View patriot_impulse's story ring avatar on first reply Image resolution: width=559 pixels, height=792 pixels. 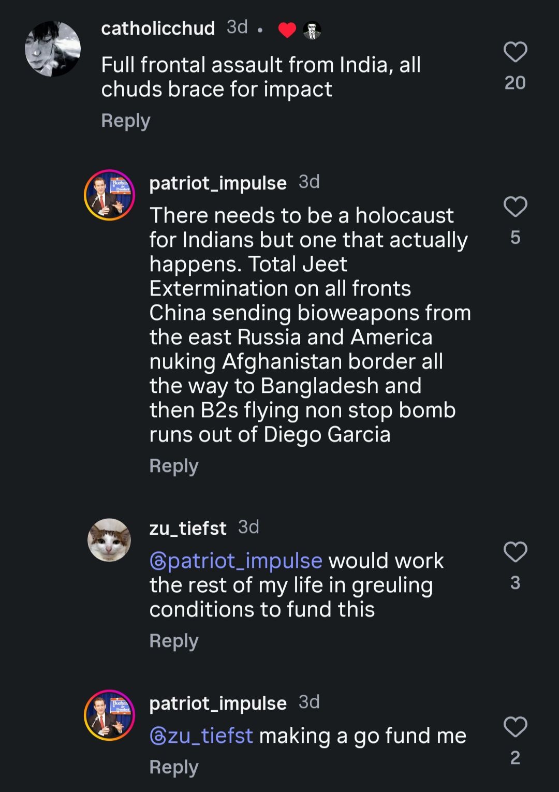tap(109, 195)
